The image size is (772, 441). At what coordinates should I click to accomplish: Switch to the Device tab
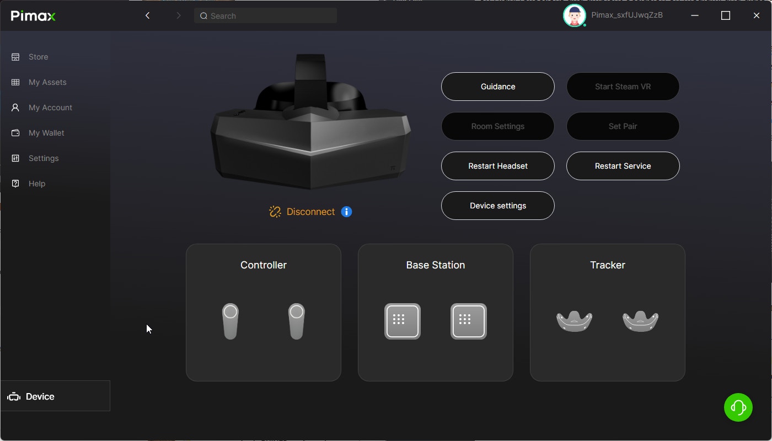40,396
